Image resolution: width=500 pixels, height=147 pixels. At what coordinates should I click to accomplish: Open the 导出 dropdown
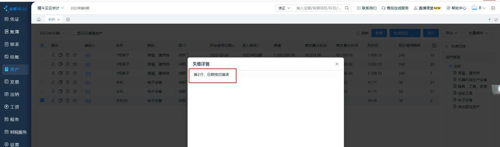coord(452,33)
